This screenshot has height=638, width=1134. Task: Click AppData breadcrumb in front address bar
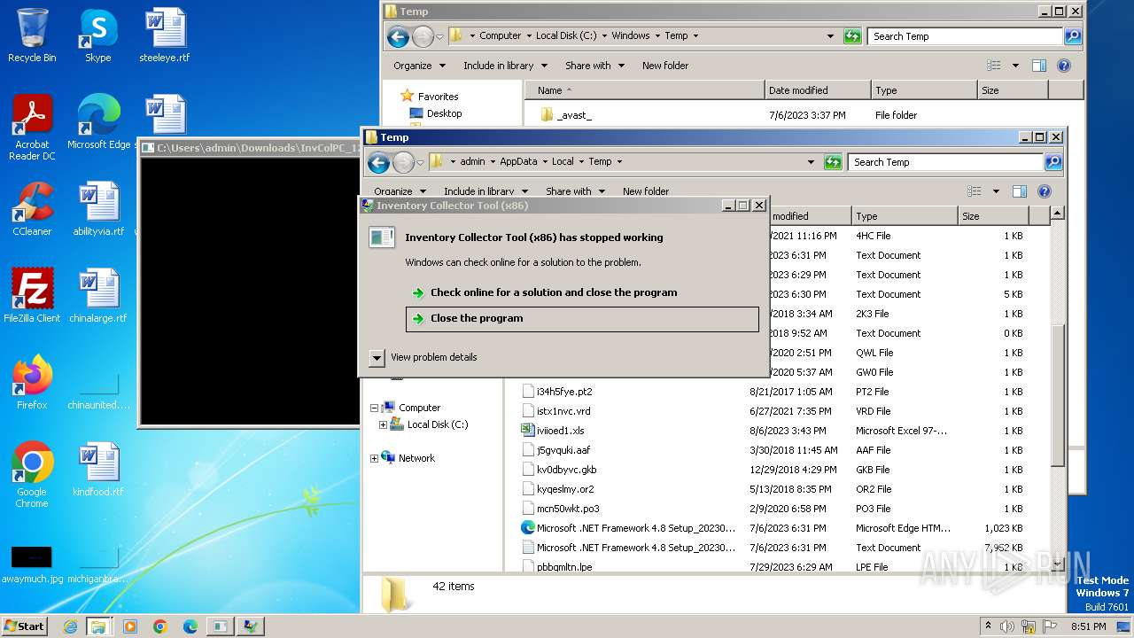[518, 162]
